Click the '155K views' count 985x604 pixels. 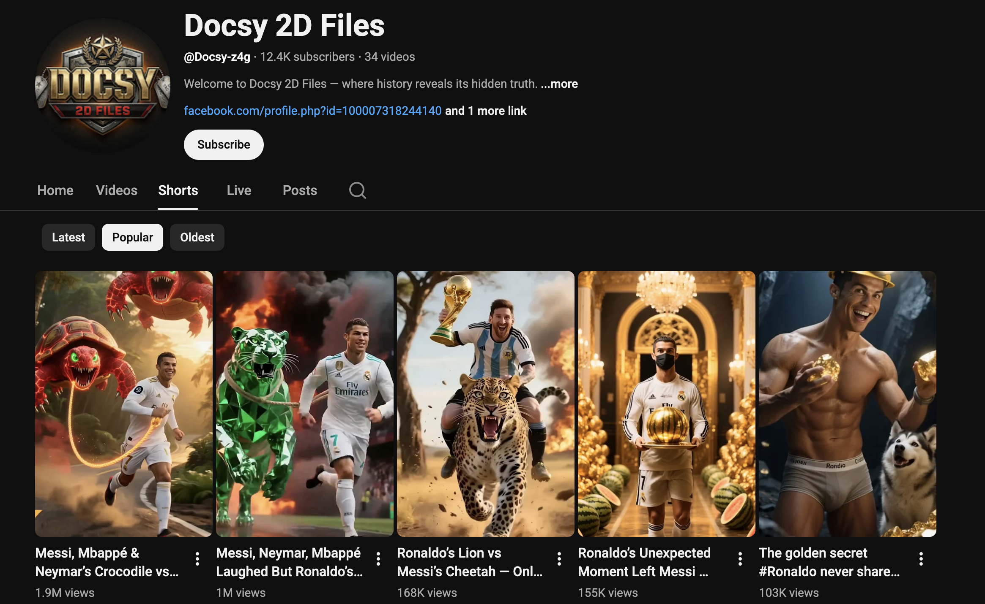coord(608,593)
